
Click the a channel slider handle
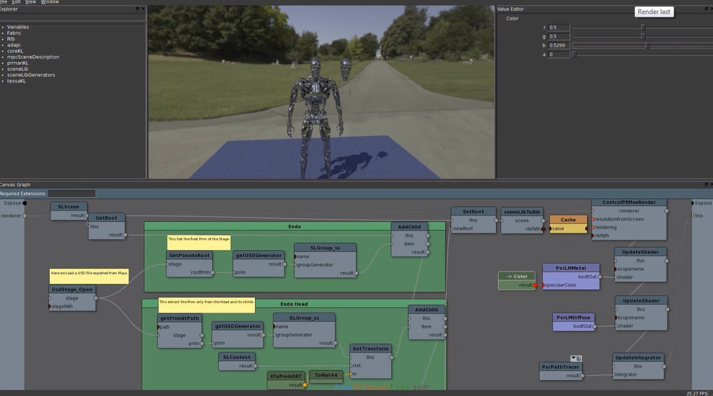(x=574, y=54)
